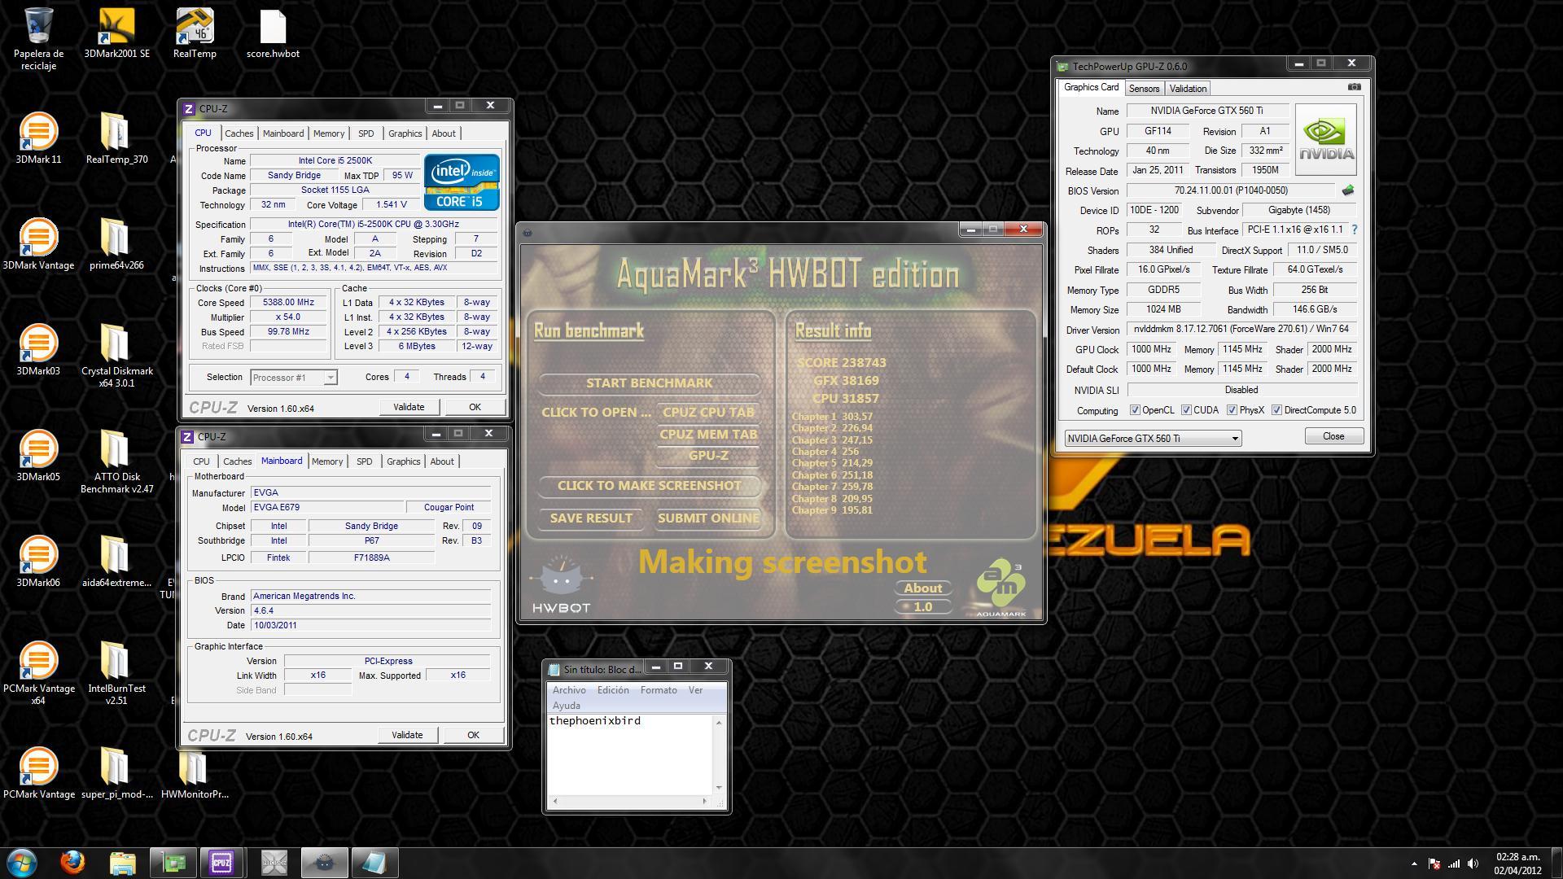This screenshot has width=1563, height=879.
Task: Click START BENCHMARK in AquaMark
Action: click(x=650, y=383)
